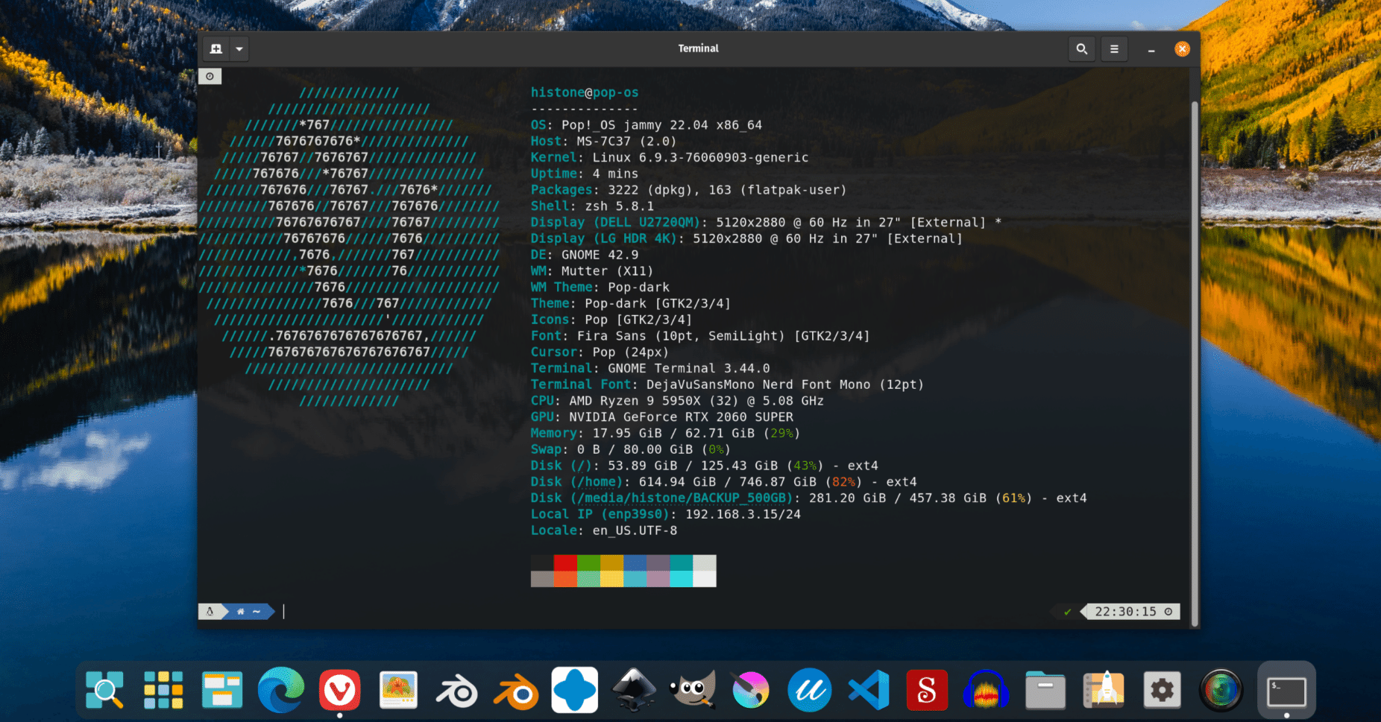
Task: Open the Files manager in dock
Action: [1045, 690]
